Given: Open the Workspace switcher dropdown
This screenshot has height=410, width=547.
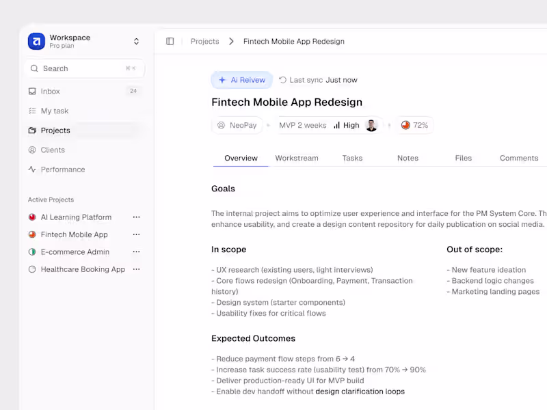Looking at the screenshot, I should [x=136, y=42].
